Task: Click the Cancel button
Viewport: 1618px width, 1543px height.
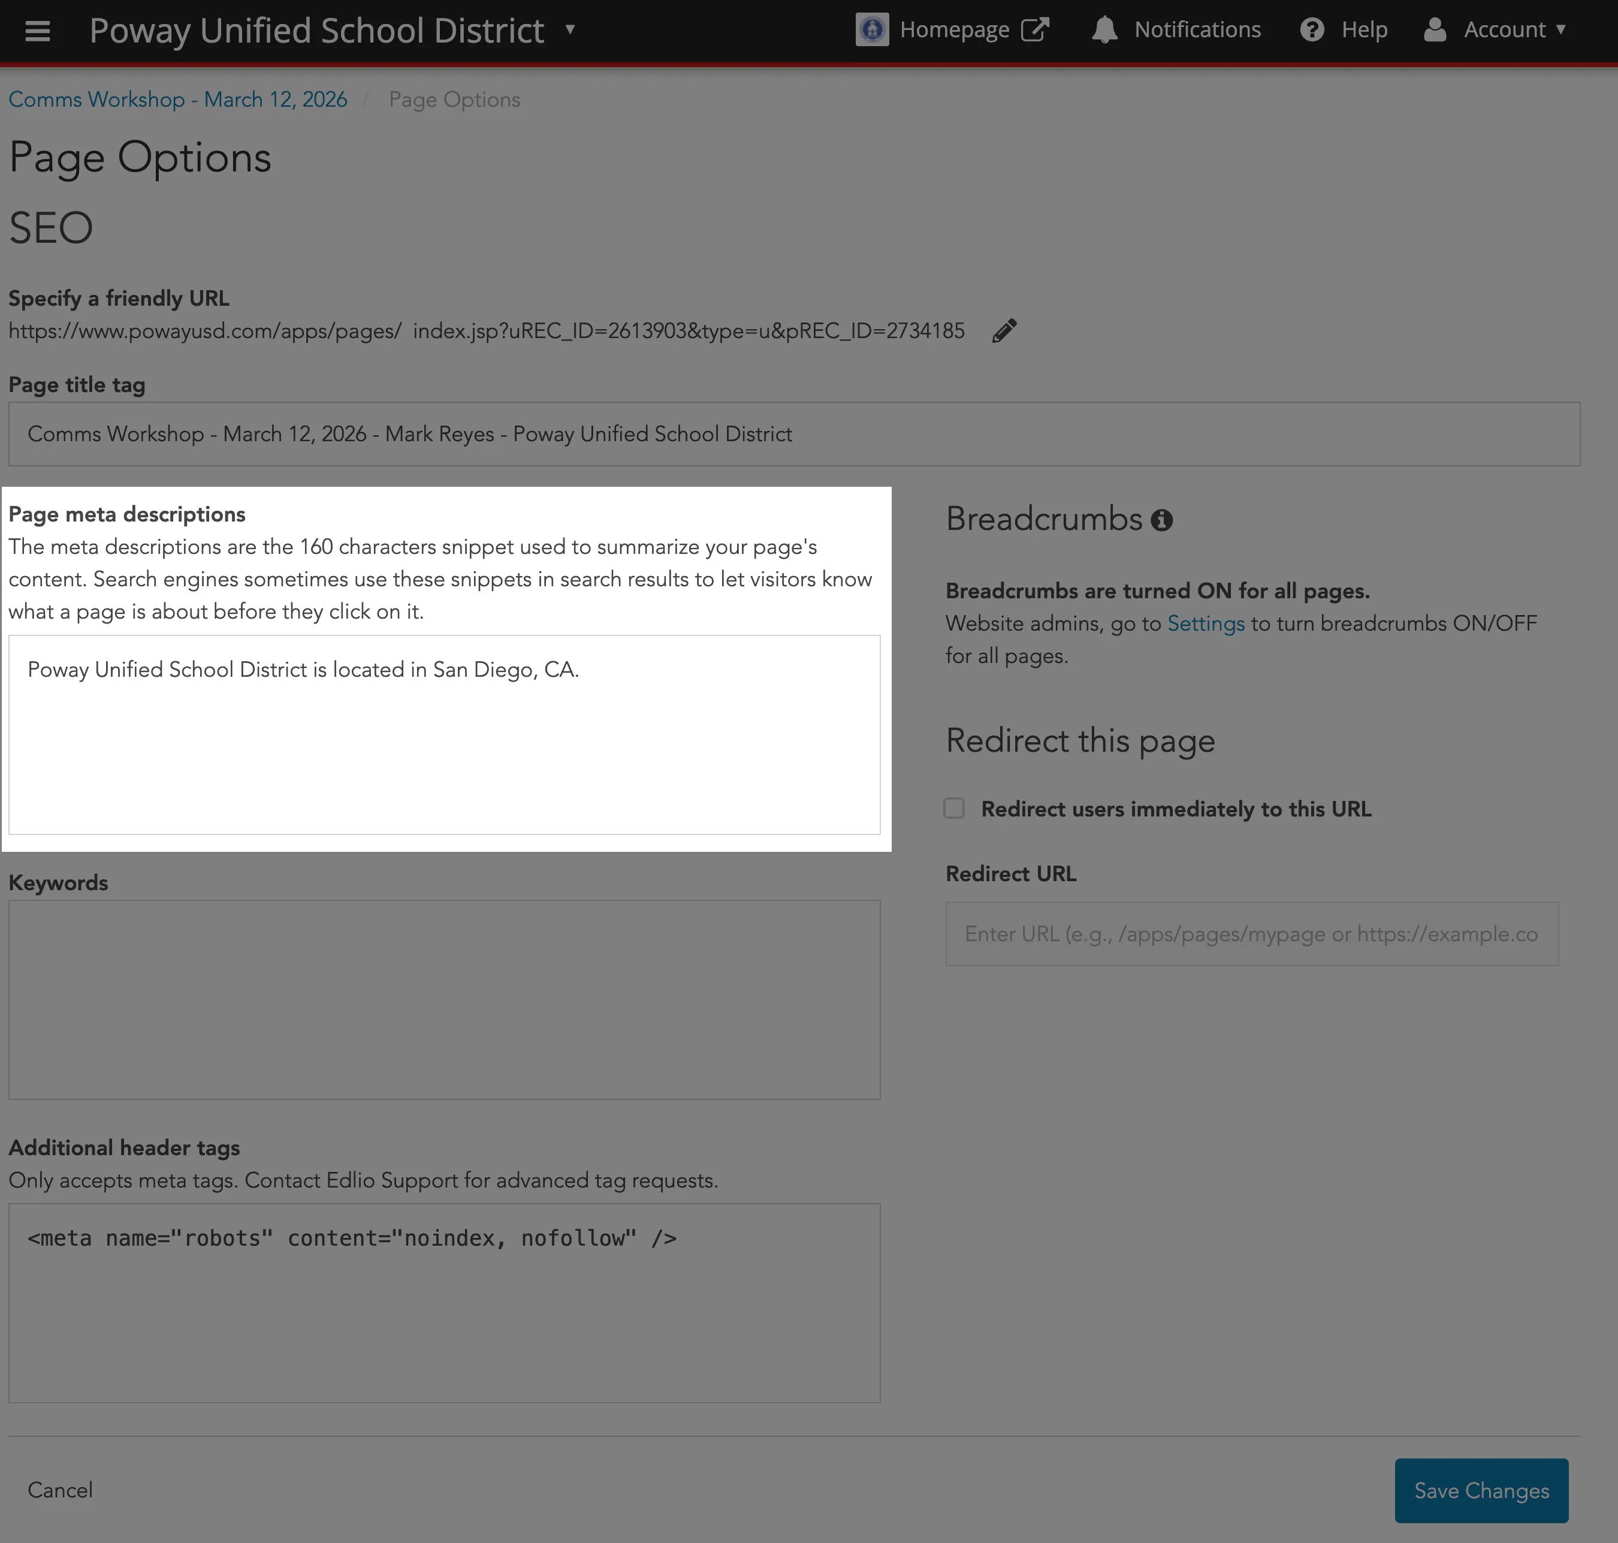Action: 60,1490
